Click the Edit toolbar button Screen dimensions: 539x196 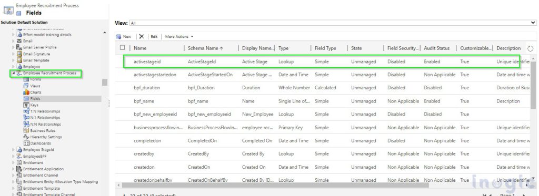[154, 36]
